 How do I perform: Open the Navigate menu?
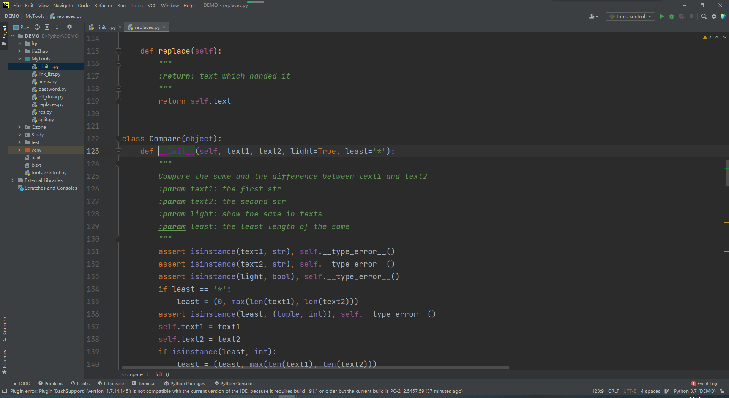pos(63,5)
